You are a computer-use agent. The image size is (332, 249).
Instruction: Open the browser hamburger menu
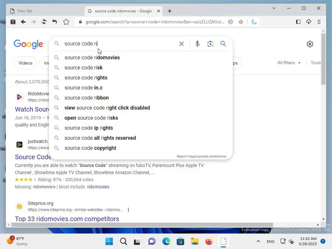[319, 22]
